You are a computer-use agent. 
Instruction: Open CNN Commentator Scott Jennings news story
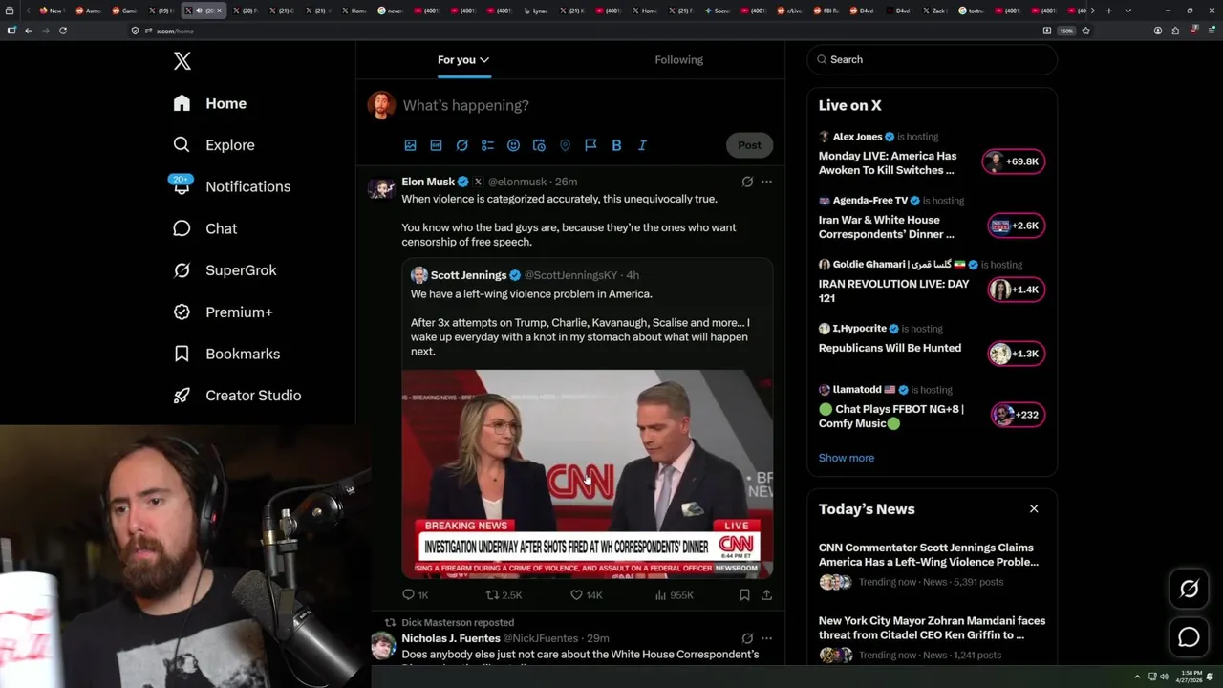(932, 566)
